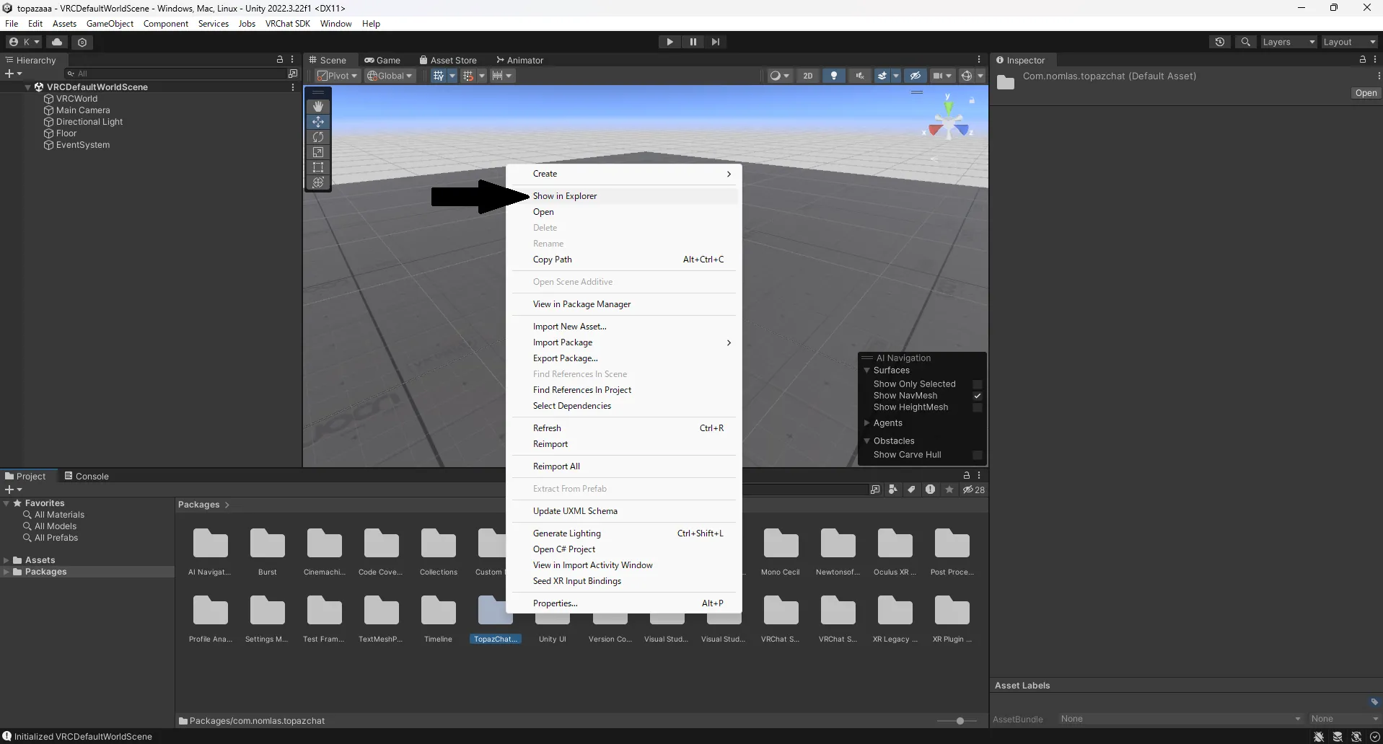Click the bug debug-mode icon in status bar
The height and width of the screenshot is (744, 1383).
(x=1319, y=737)
